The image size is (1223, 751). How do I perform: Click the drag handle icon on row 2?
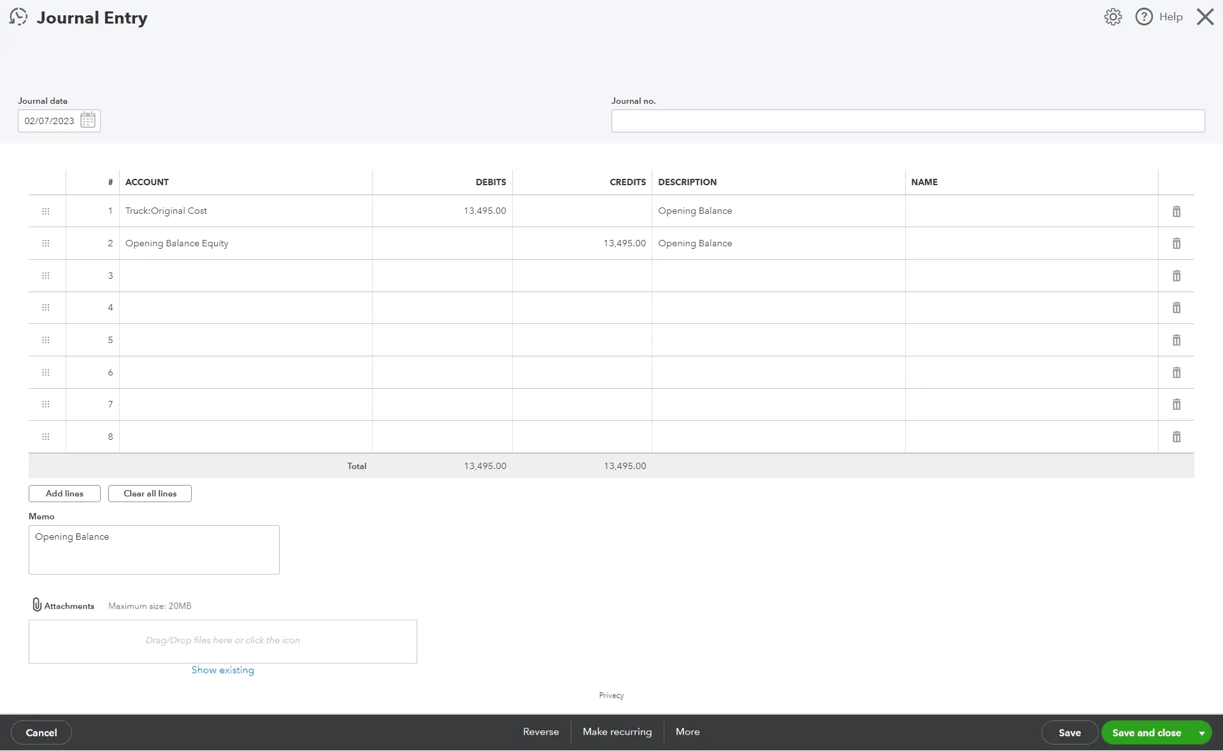pyautogui.click(x=45, y=242)
